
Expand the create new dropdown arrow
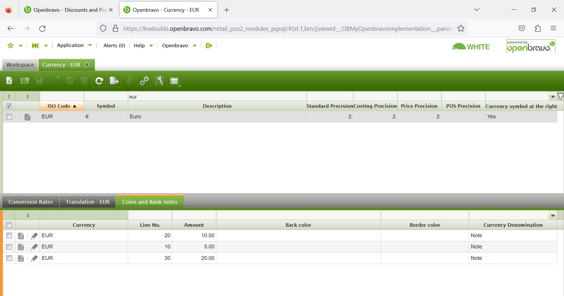pyautogui.click(x=21, y=46)
